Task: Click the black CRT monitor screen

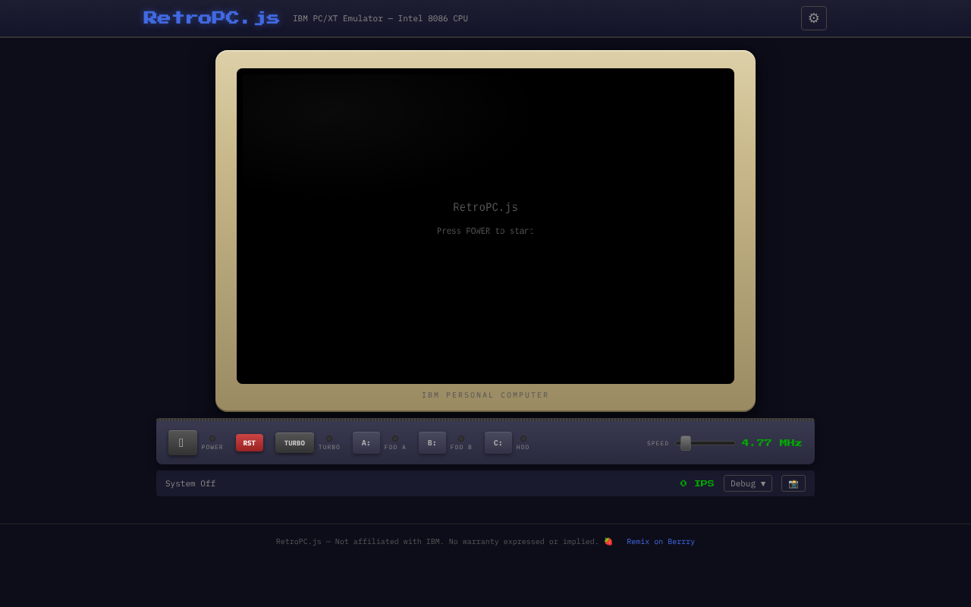Action: 485,225
